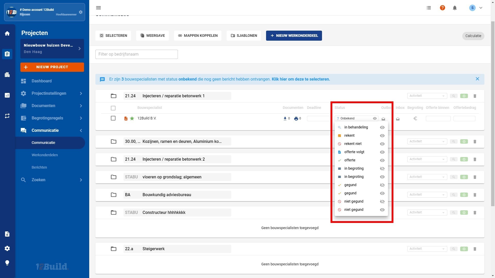Open the settings gear in left rail
495x278 pixels.
click(7, 248)
